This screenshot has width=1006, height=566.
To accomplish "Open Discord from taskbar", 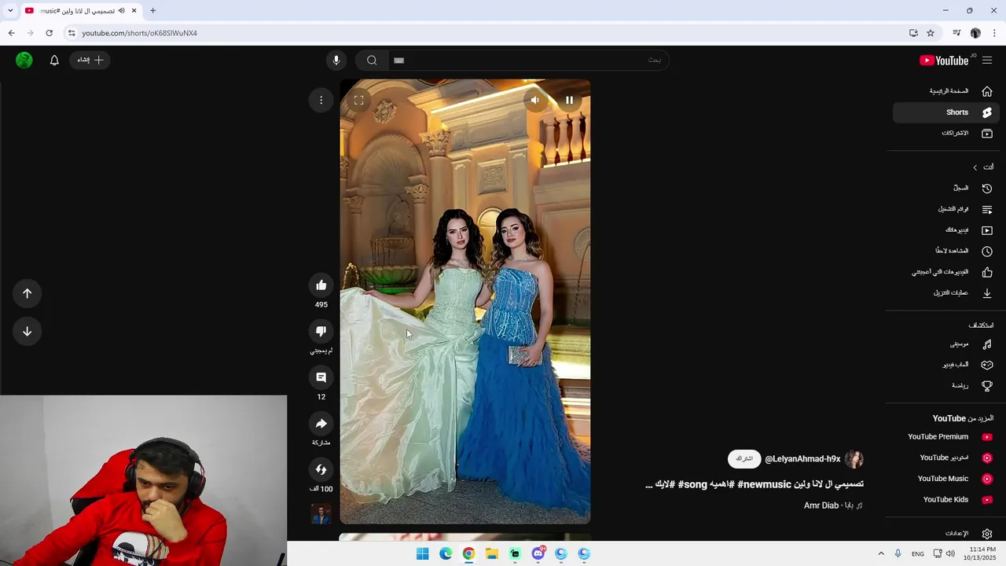I will (538, 553).
